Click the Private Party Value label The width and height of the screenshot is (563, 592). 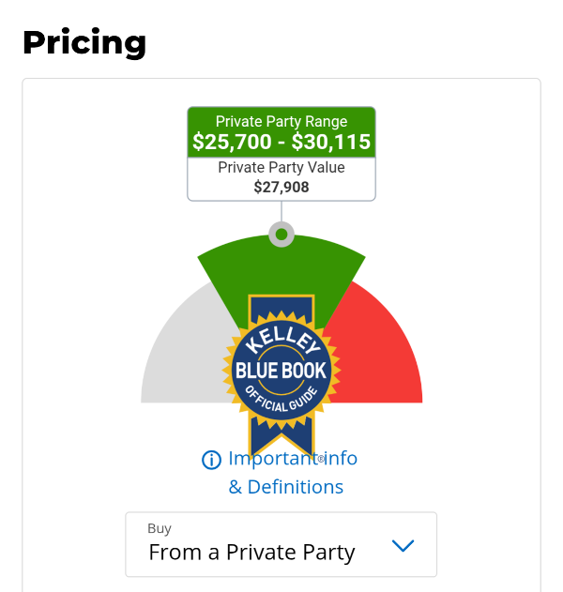281,168
